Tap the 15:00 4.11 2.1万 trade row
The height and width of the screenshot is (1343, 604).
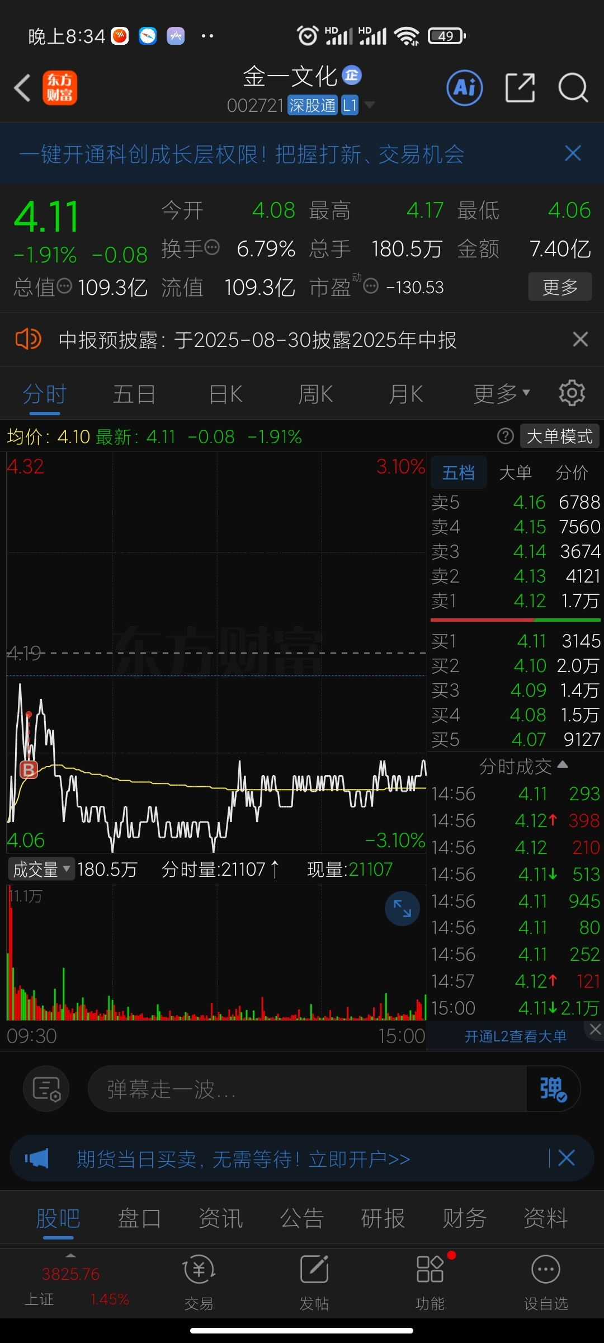[x=516, y=1008]
